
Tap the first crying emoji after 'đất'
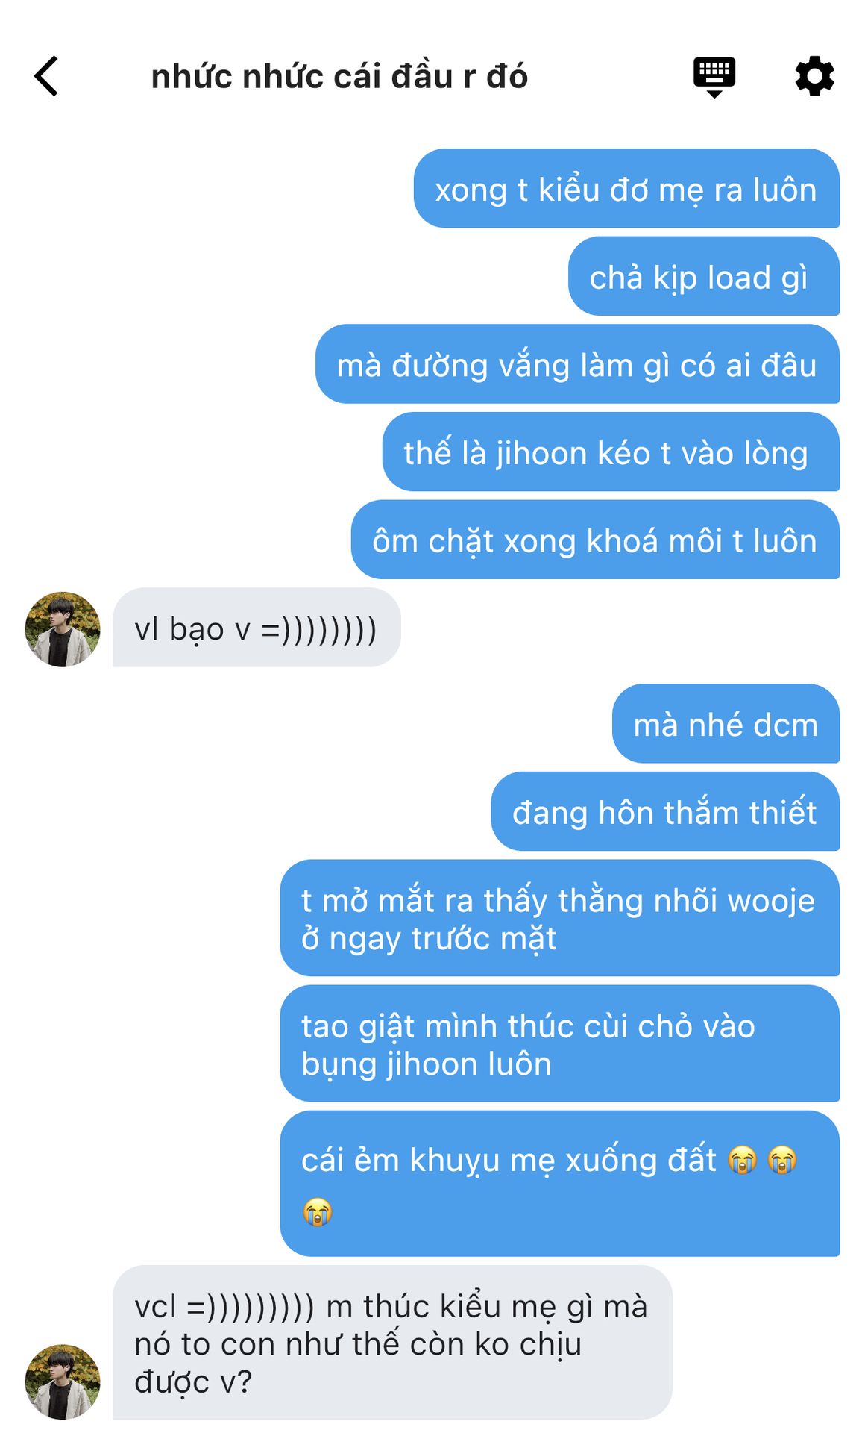pyautogui.click(x=743, y=1160)
